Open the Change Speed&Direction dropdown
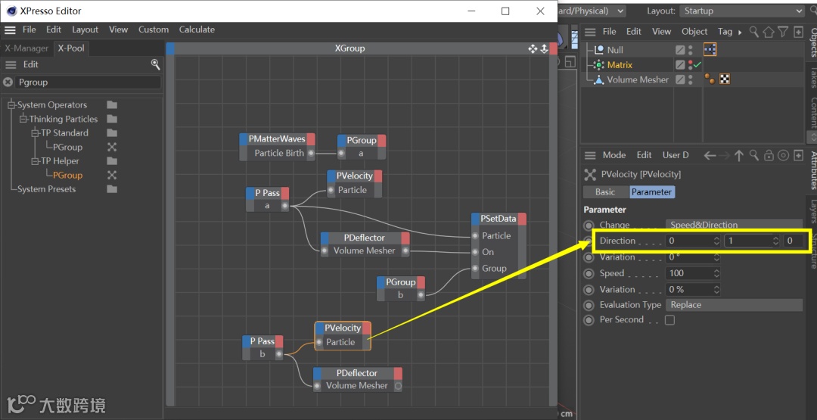Screen dimensions: 817x420 [x=734, y=225]
